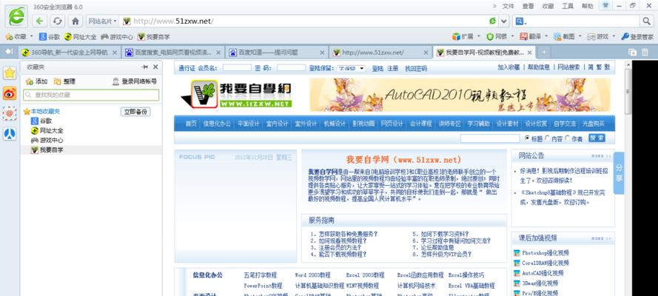Expand the address bar history dropdown arrow
The height and width of the screenshot is (296, 658).
coord(503,21)
